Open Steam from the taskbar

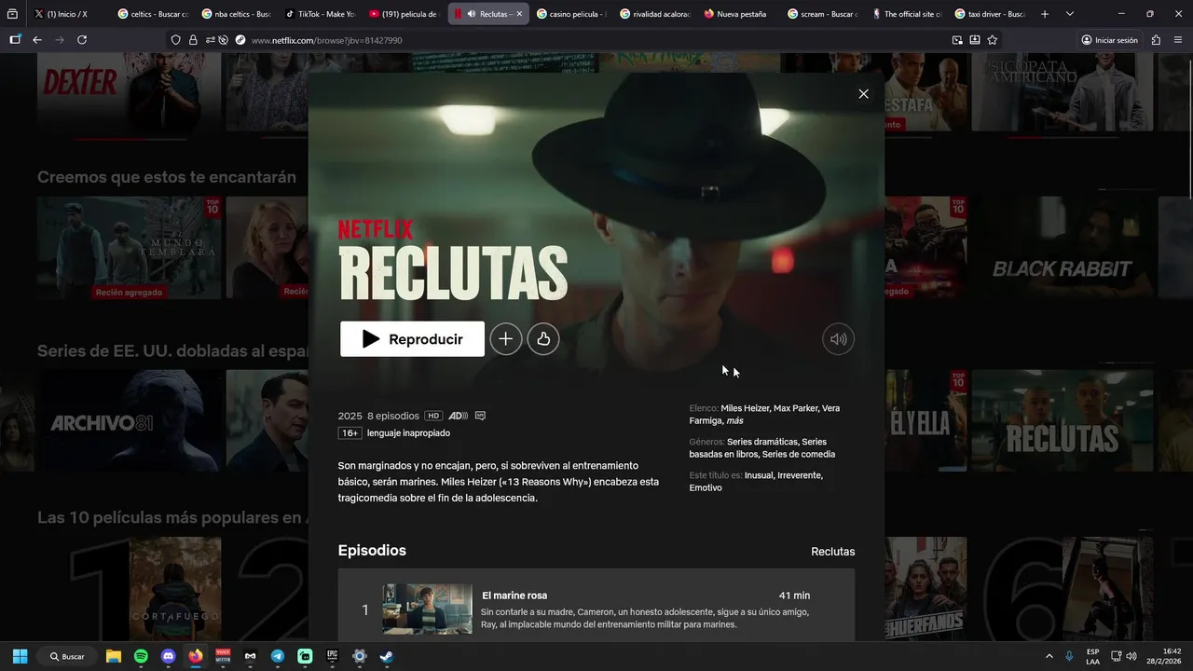387,656
